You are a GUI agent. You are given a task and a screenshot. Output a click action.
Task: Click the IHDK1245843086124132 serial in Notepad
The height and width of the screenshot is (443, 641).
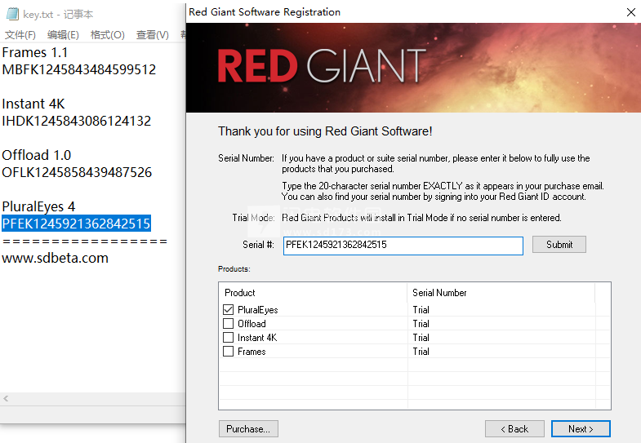[77, 122]
